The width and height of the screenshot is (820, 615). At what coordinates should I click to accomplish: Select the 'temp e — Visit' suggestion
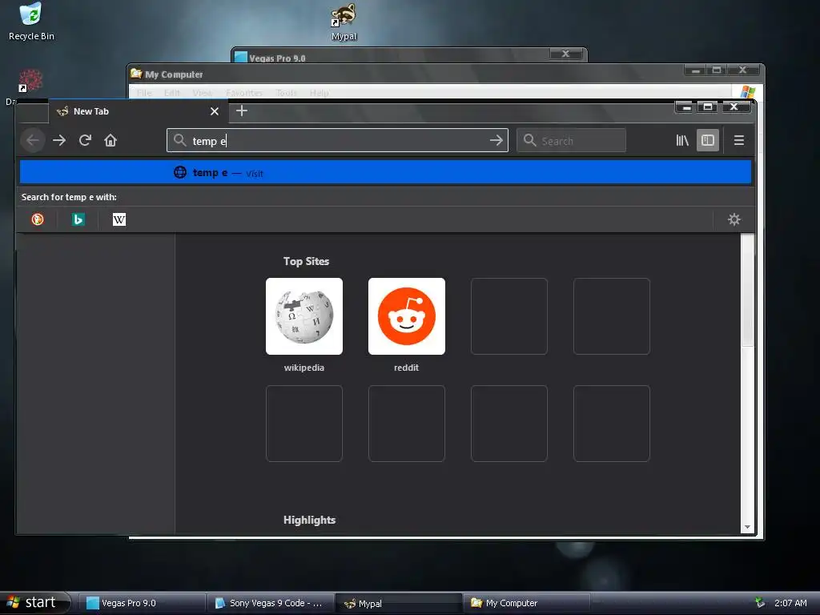click(x=385, y=173)
